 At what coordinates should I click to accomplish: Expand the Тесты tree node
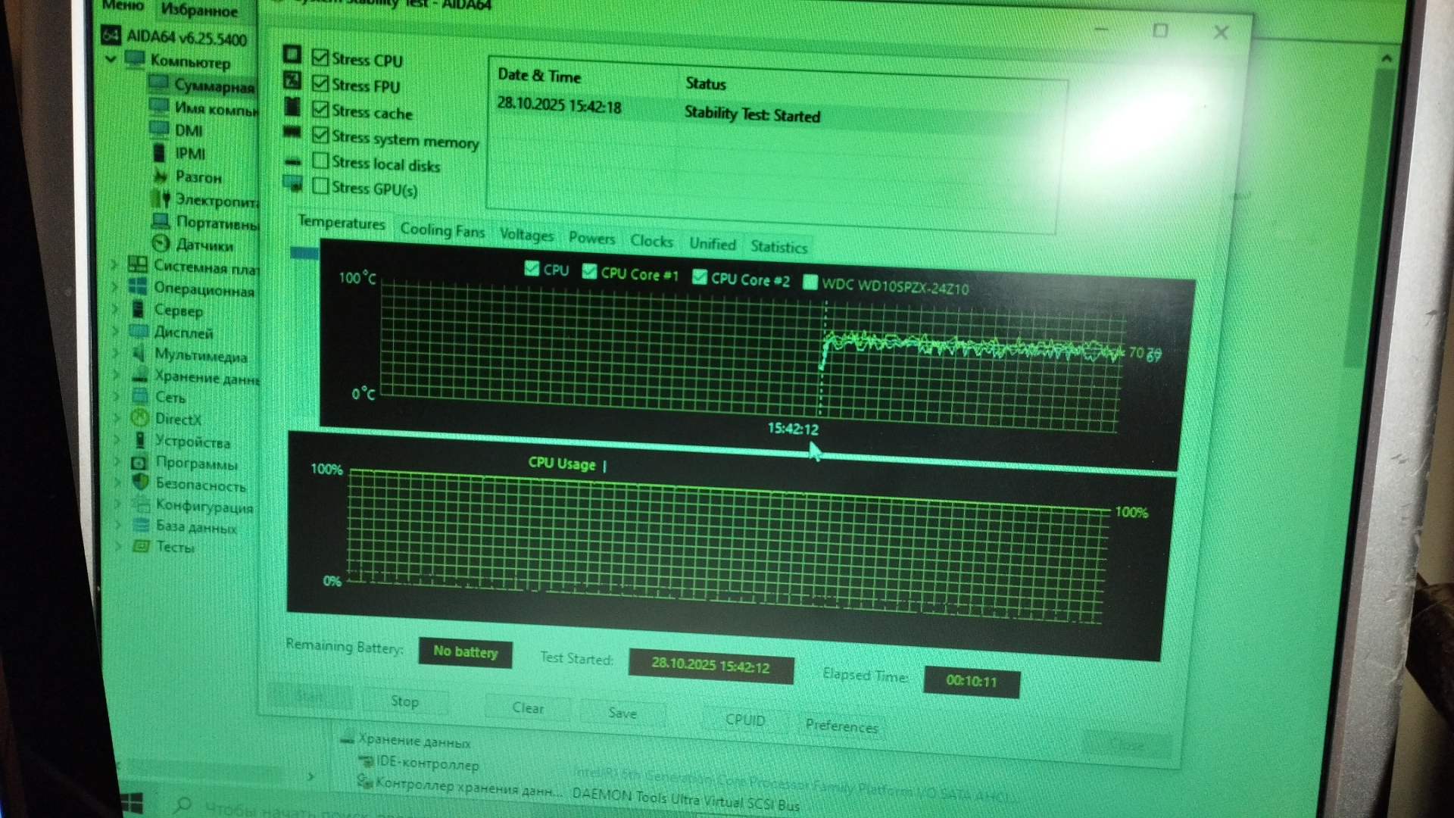click(x=119, y=545)
